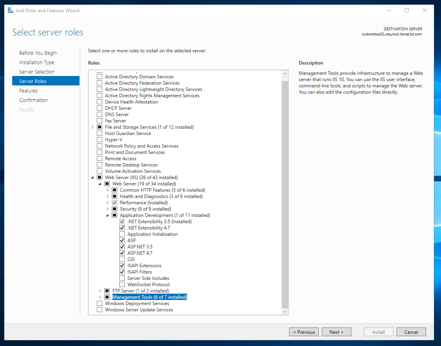This screenshot has height=346, width=441.
Task: Click the roles list scroll up arrow
Action: coord(285,74)
